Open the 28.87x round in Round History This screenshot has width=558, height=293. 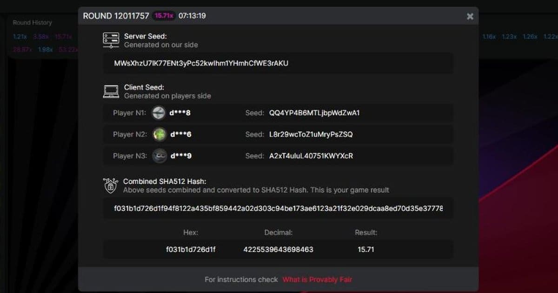coord(23,50)
